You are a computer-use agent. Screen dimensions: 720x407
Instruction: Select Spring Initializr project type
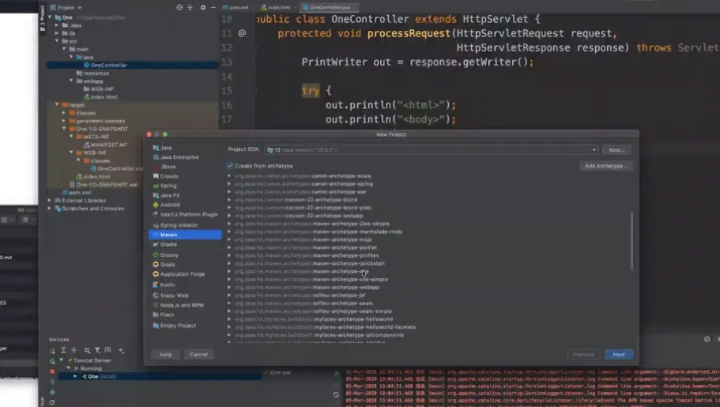click(x=179, y=225)
